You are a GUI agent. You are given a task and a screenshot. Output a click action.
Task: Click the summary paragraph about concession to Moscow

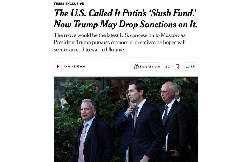[120, 42]
